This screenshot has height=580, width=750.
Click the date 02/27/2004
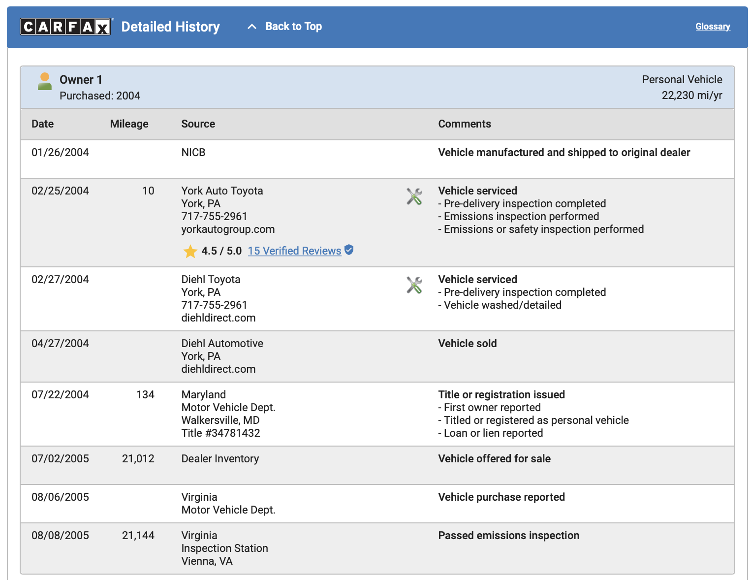click(x=60, y=280)
